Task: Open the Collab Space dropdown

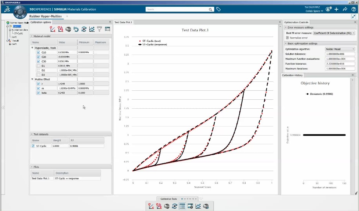Action: 314,11
